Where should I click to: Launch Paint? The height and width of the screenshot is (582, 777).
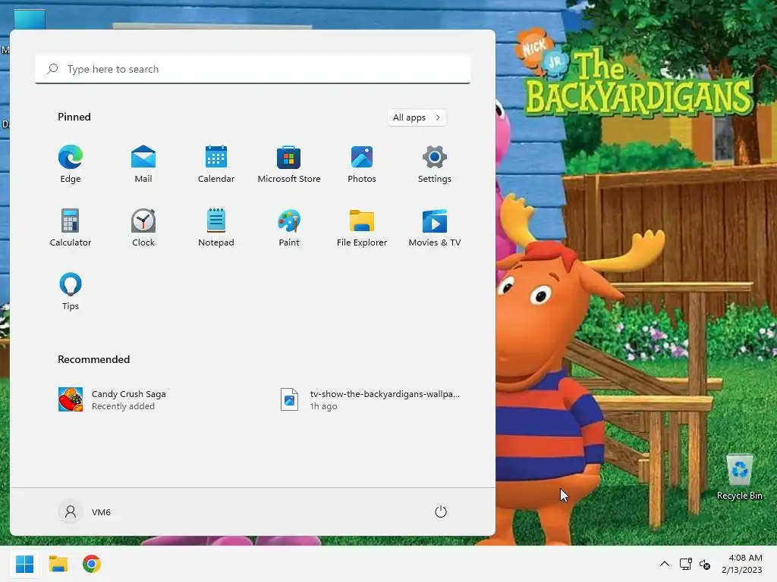point(289,227)
